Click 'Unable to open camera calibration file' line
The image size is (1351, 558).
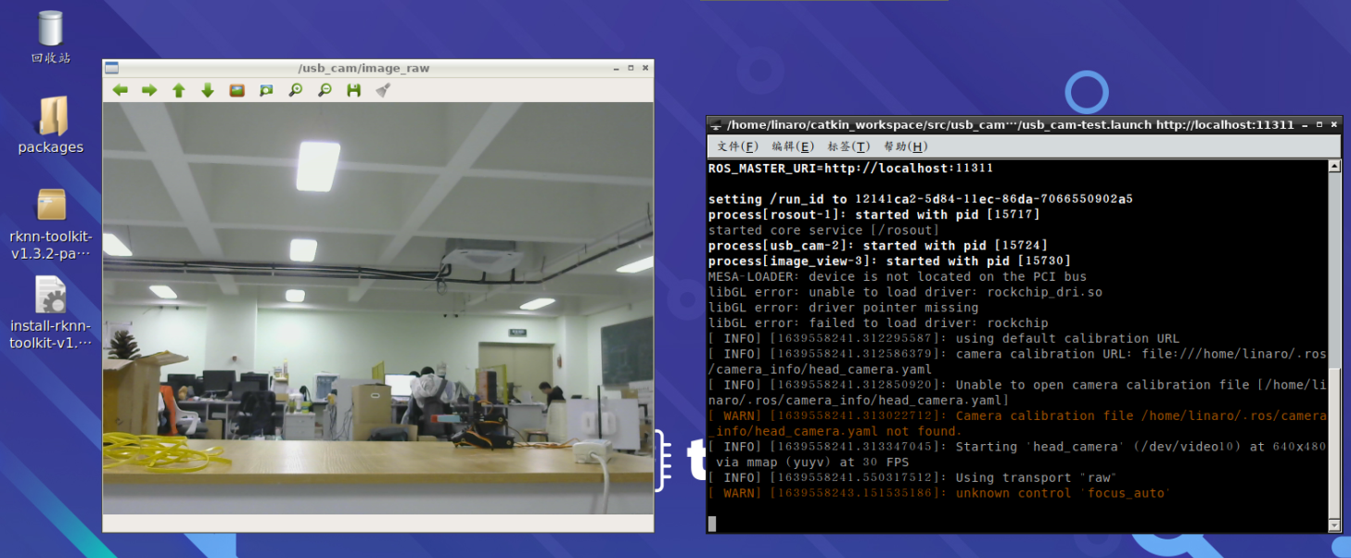(x=1017, y=392)
